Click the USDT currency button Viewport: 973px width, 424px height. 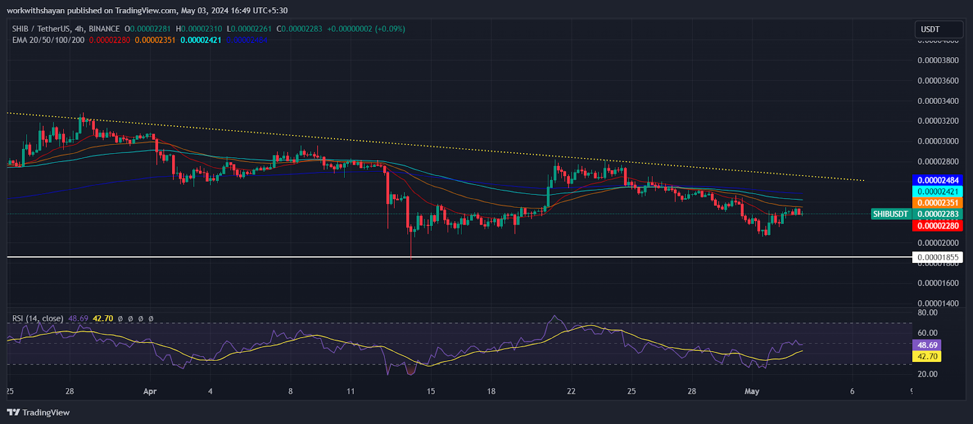click(938, 29)
